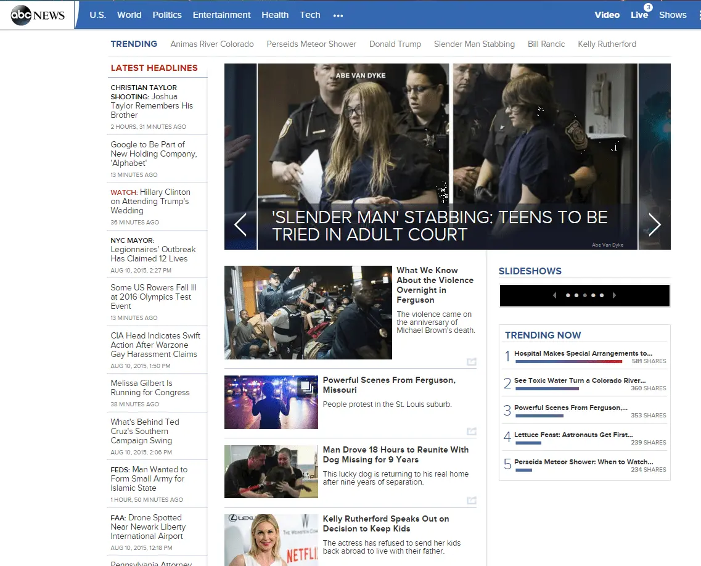The height and width of the screenshot is (566, 701).
Task: Select the first slideshow dot indicator
Action: (x=568, y=295)
